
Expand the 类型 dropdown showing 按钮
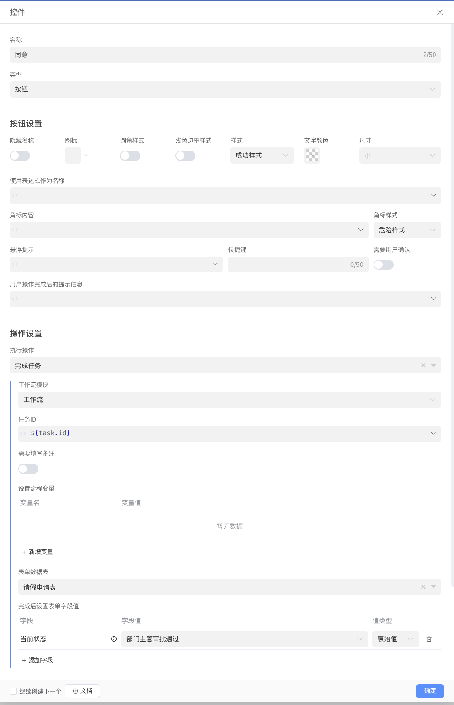tap(225, 90)
